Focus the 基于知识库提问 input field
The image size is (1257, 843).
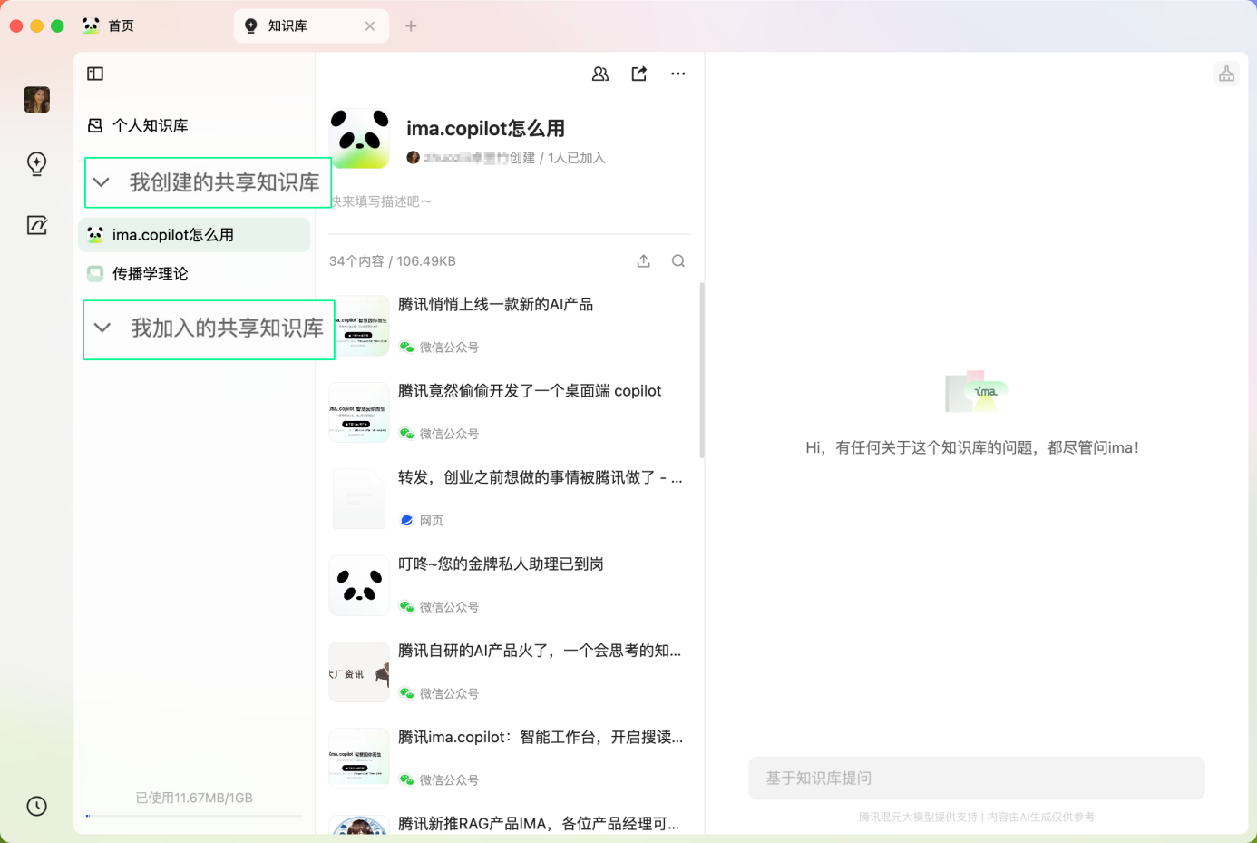tap(977, 778)
